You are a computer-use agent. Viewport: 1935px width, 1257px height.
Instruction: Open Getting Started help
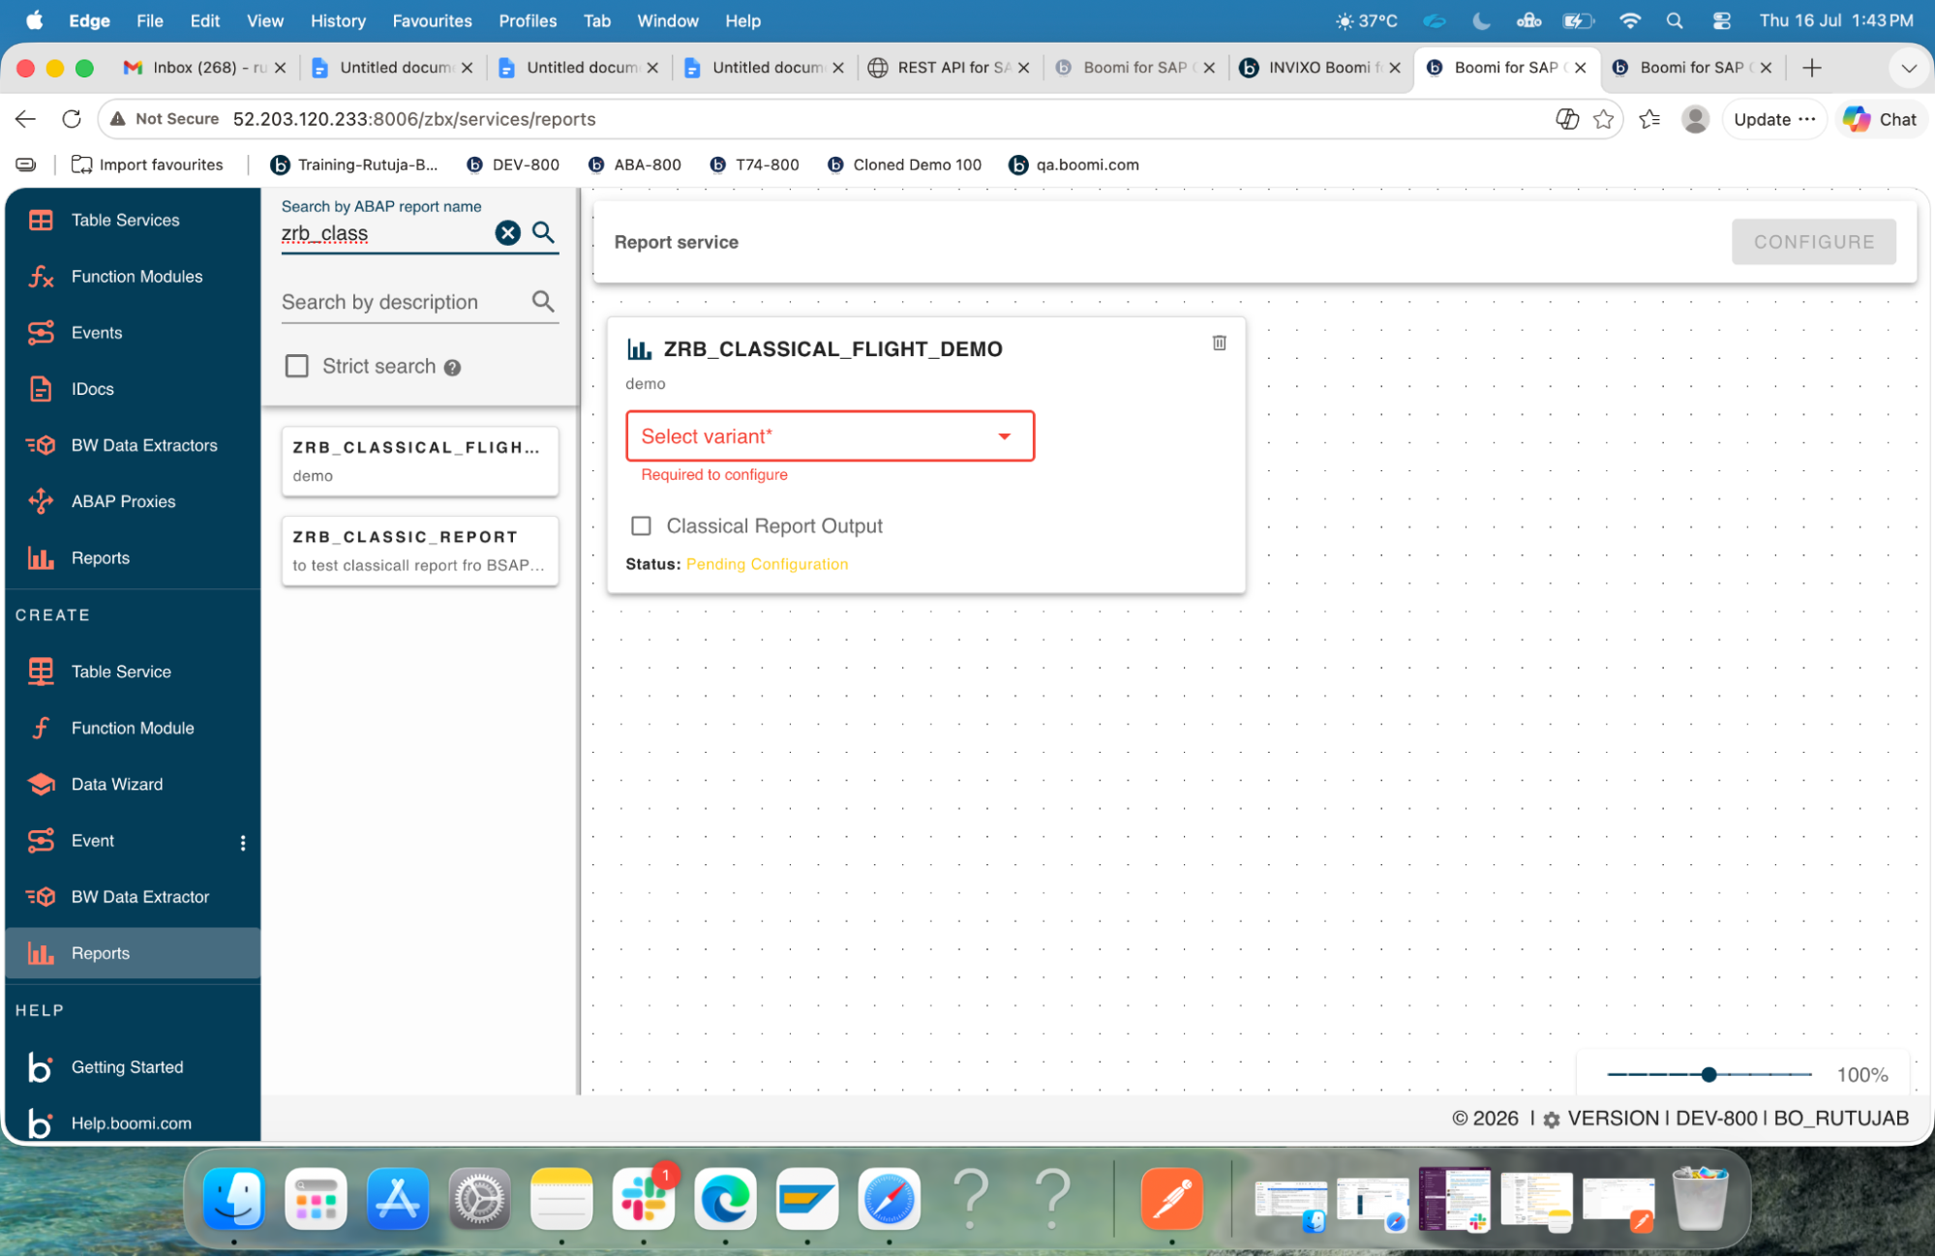pos(127,1067)
